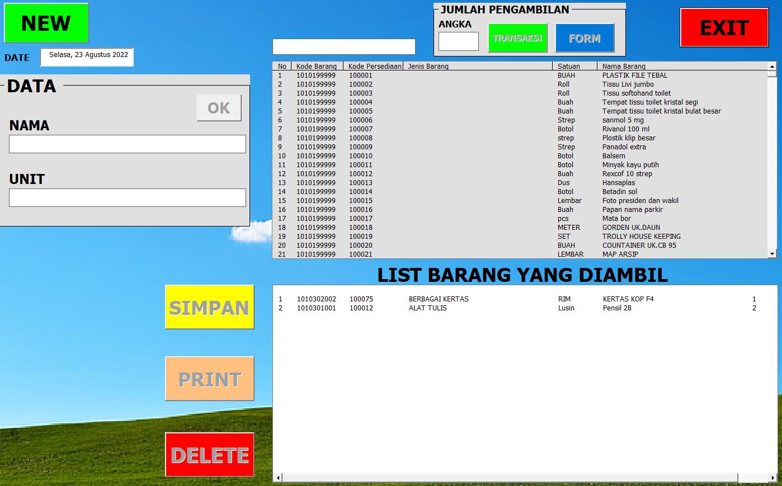Select the Tempat tissu toilet kristal segi row
This screenshot has width=782, height=486.
pyautogui.click(x=520, y=102)
